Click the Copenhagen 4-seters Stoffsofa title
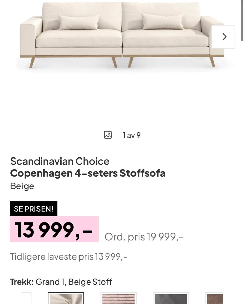The image size is (245, 304). 88,173
